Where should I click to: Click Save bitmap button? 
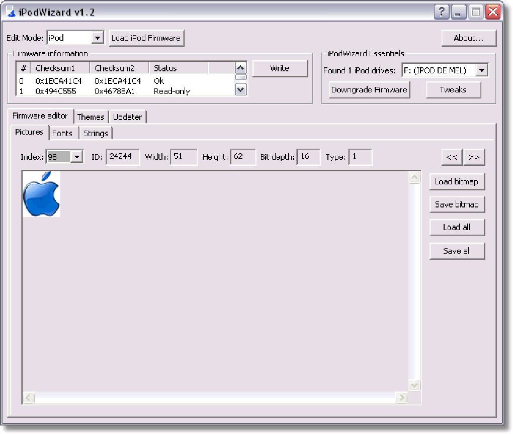point(457,204)
